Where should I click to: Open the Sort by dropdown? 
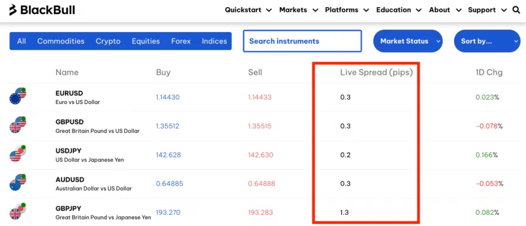[x=487, y=41]
